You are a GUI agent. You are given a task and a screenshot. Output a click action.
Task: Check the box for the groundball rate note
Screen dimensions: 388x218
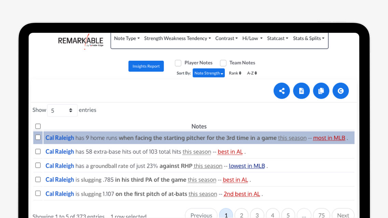click(x=38, y=165)
